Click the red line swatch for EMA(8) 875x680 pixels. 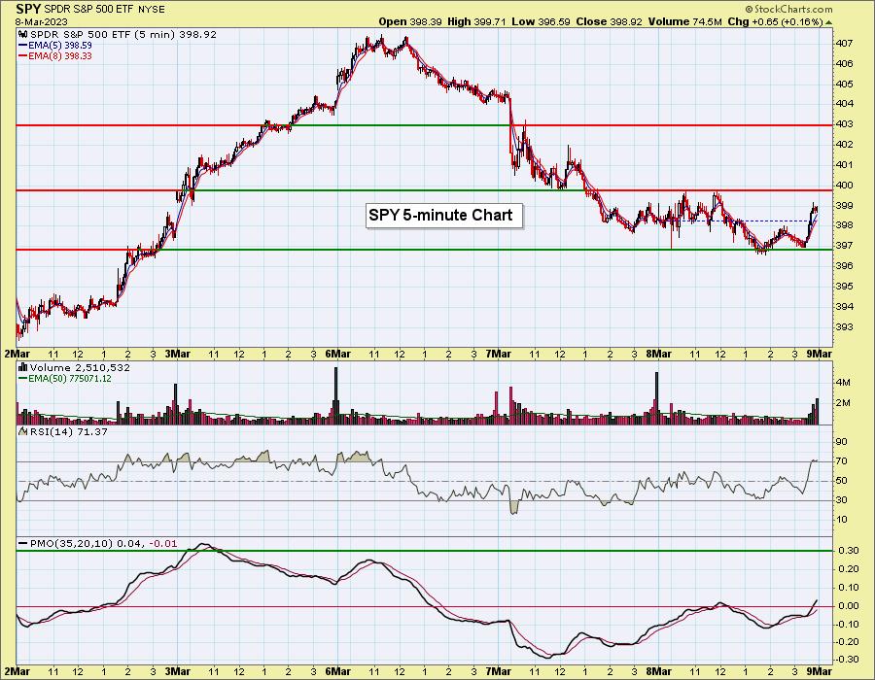pyautogui.click(x=23, y=55)
